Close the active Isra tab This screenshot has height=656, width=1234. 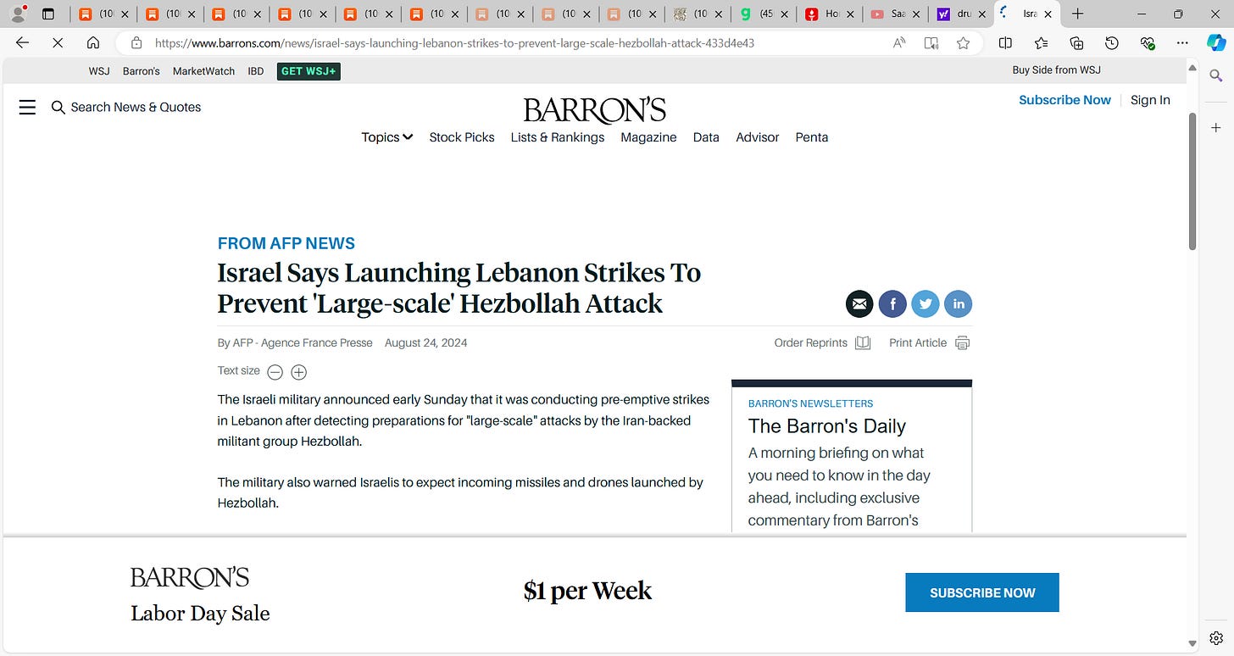pyautogui.click(x=1048, y=14)
